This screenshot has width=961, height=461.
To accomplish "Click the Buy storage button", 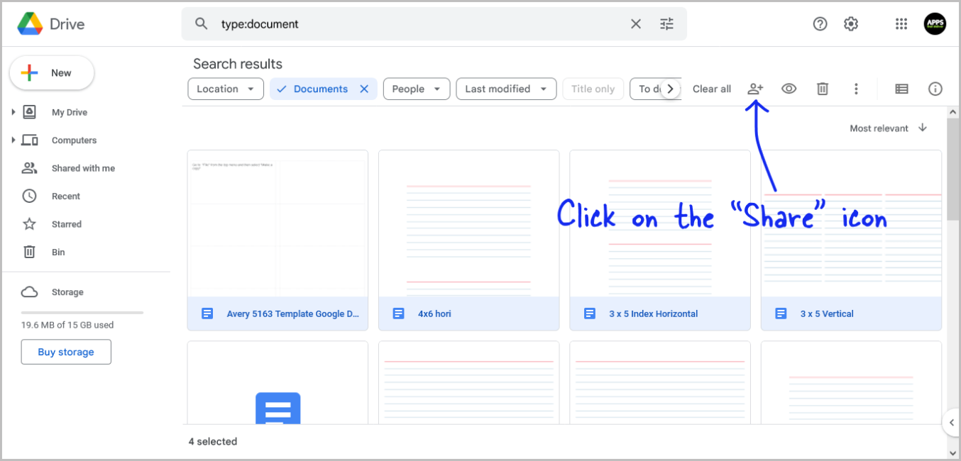I will pyautogui.click(x=66, y=352).
